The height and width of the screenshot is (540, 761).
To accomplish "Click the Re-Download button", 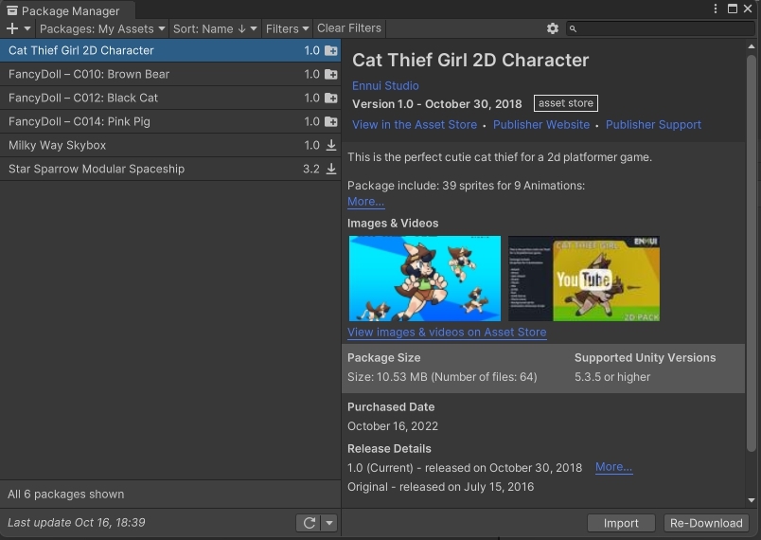I will click(x=706, y=523).
